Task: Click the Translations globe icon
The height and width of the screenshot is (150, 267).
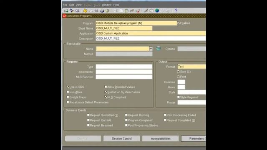Action: (x=157, y=11)
